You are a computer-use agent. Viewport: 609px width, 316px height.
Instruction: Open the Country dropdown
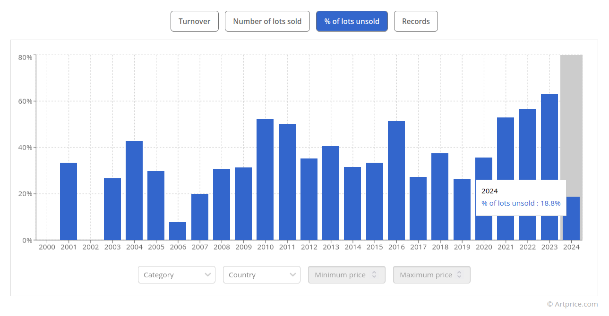[261, 275]
